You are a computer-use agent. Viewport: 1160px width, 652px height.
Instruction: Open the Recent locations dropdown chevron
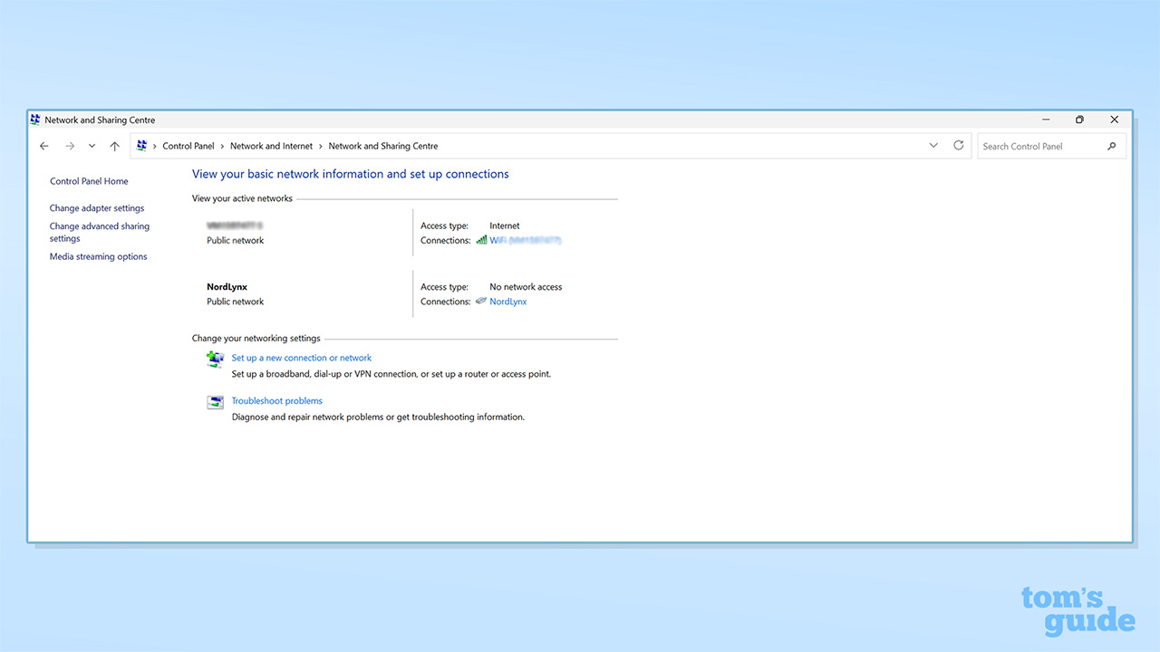(92, 146)
